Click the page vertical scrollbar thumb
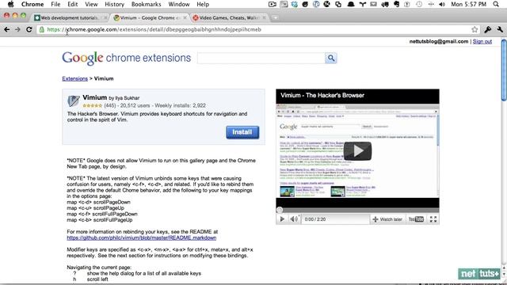Viewport: 507px width, 285px height. [x=504, y=70]
